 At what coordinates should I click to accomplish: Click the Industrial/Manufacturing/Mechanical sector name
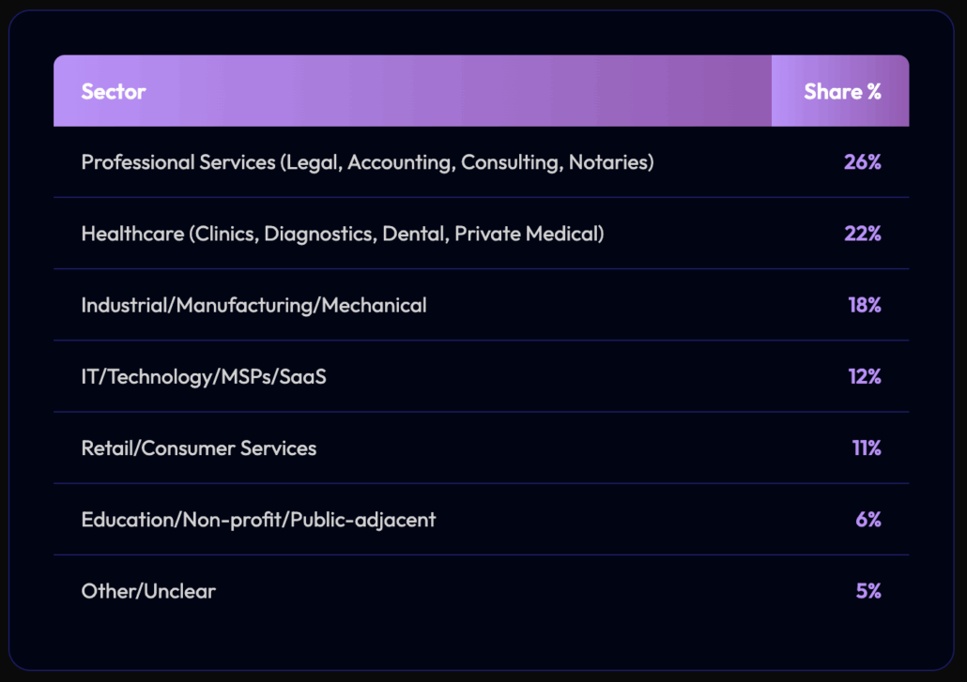pyautogui.click(x=253, y=305)
